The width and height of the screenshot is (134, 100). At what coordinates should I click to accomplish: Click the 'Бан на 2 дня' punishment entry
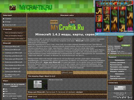115,76
